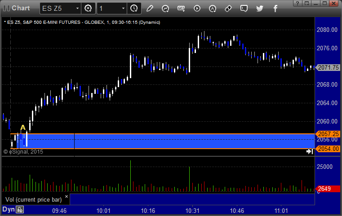Click the Dyn time scale label
342x216 pixels.
[x=9, y=209]
